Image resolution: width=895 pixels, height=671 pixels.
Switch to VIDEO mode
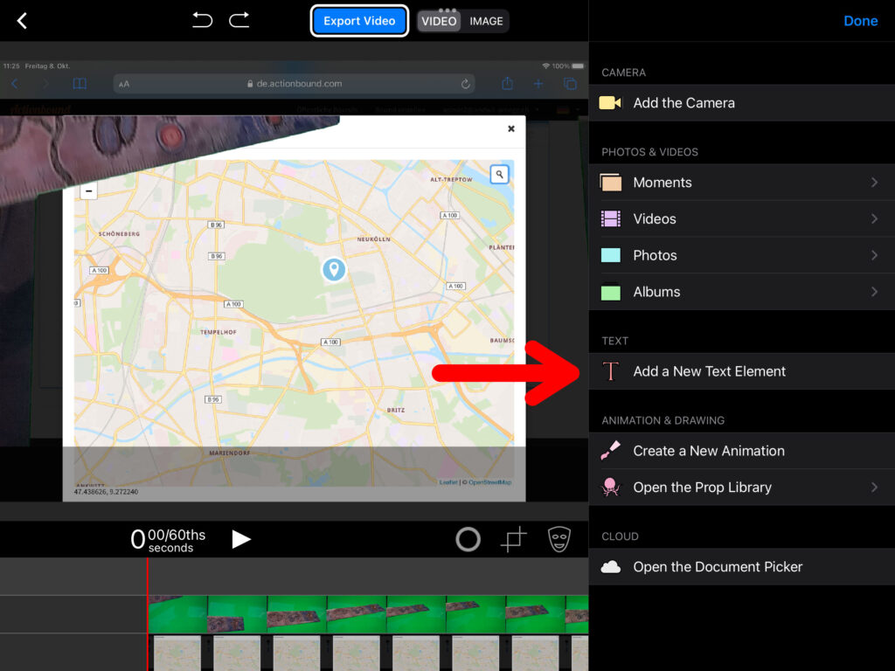coord(439,21)
